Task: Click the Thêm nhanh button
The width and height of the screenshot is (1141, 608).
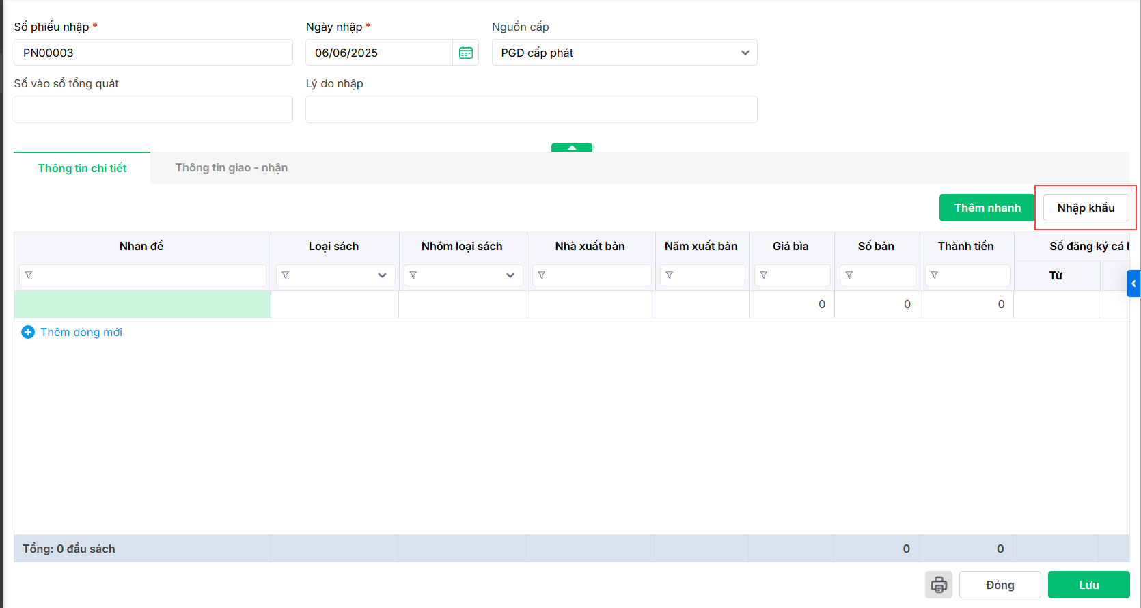Action: coord(987,208)
